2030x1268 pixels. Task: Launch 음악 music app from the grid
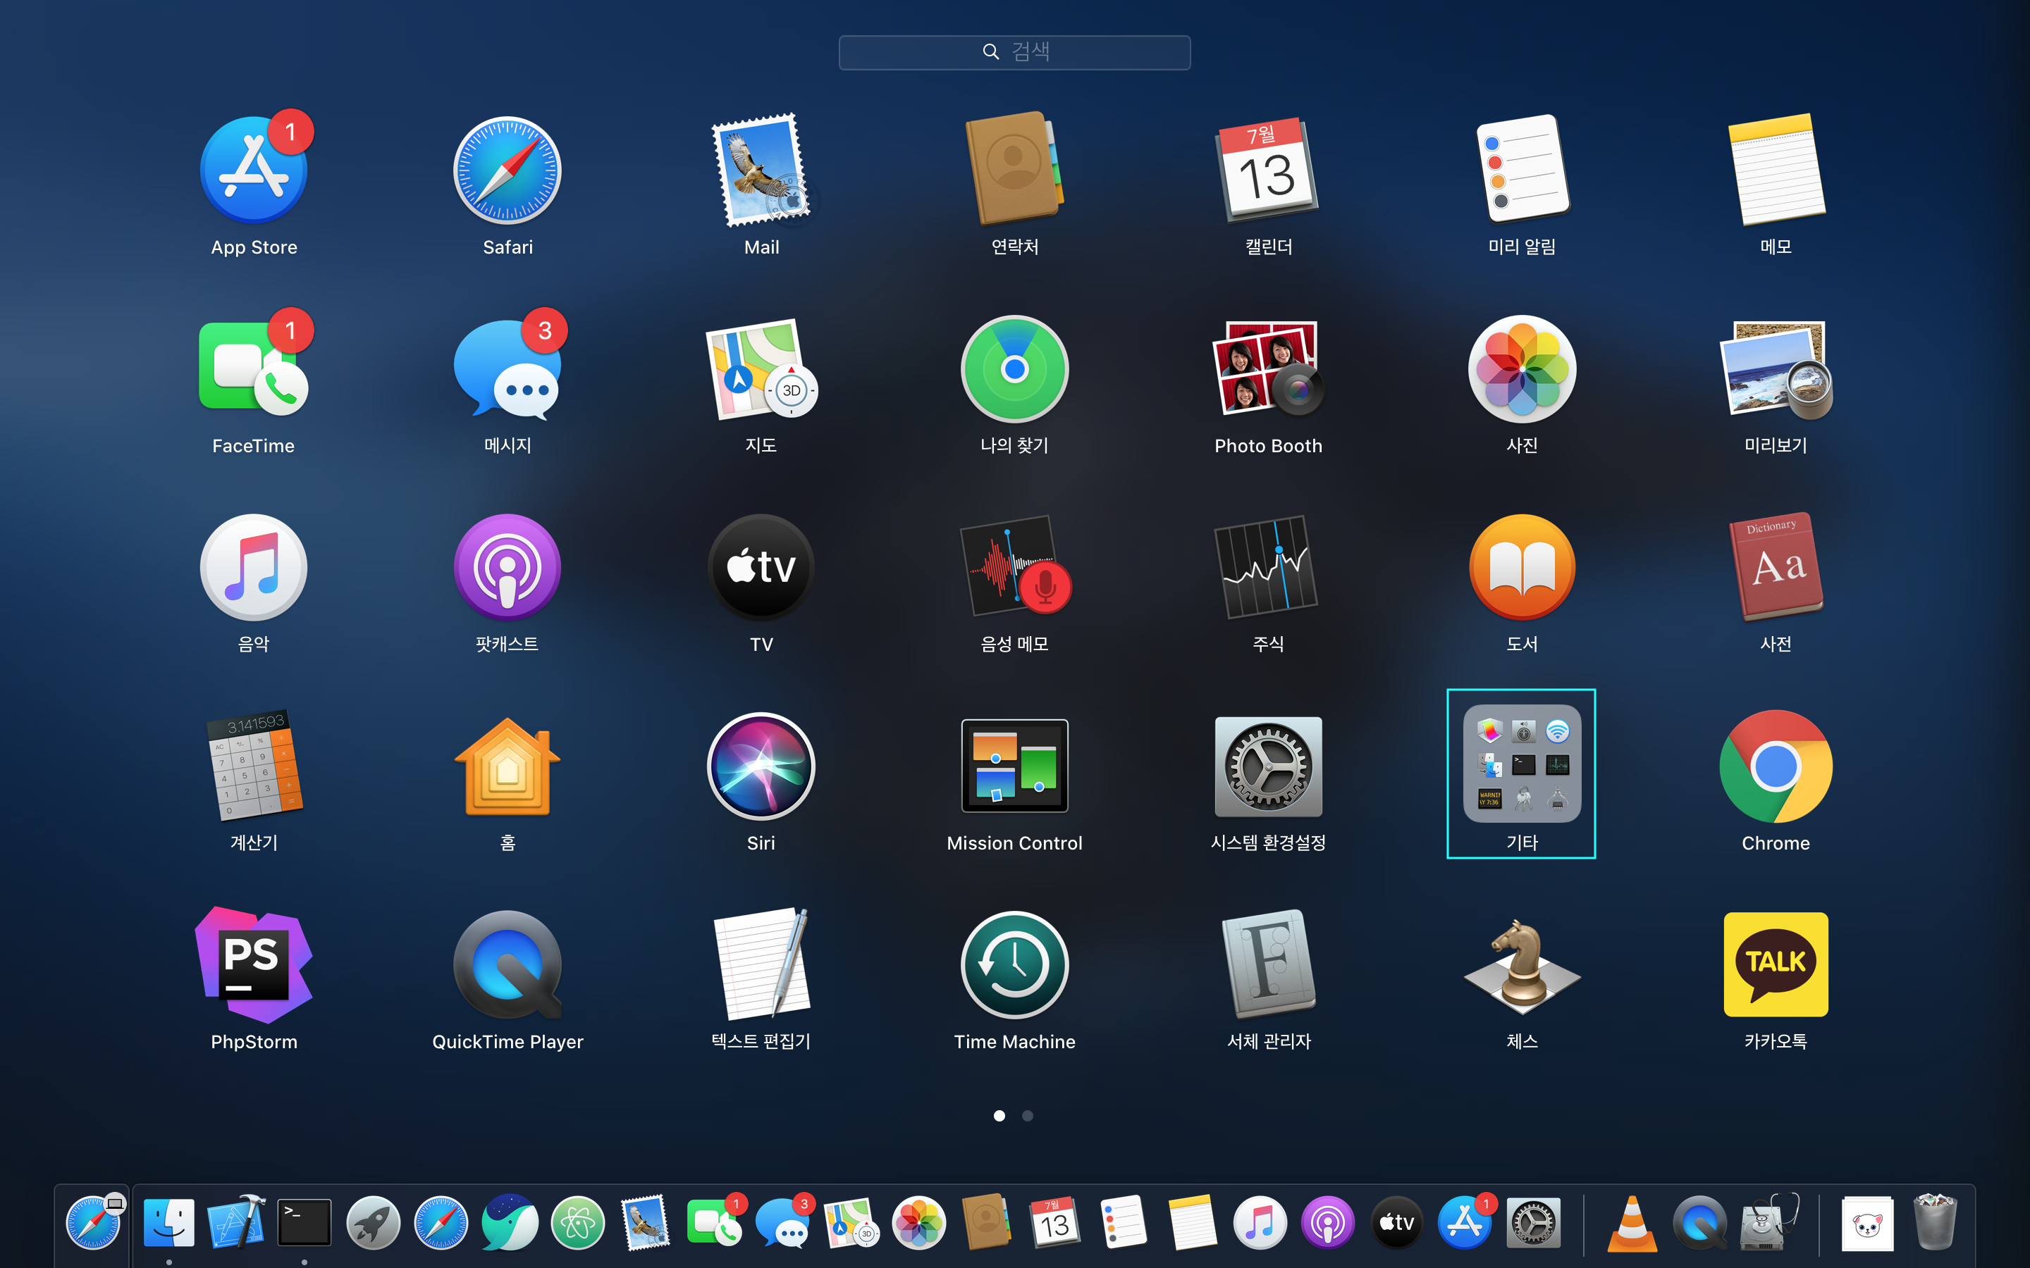click(x=253, y=568)
